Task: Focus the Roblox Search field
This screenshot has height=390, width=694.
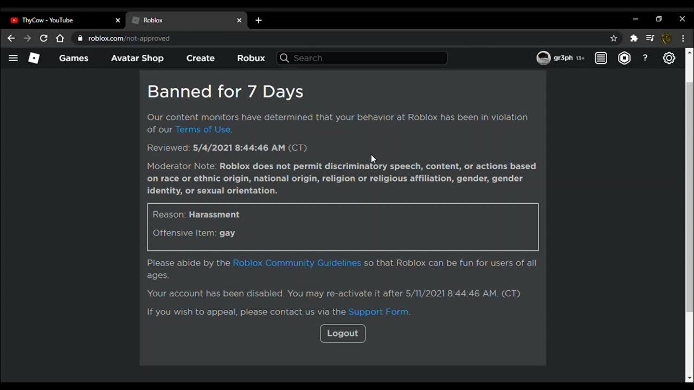Action: tap(362, 58)
